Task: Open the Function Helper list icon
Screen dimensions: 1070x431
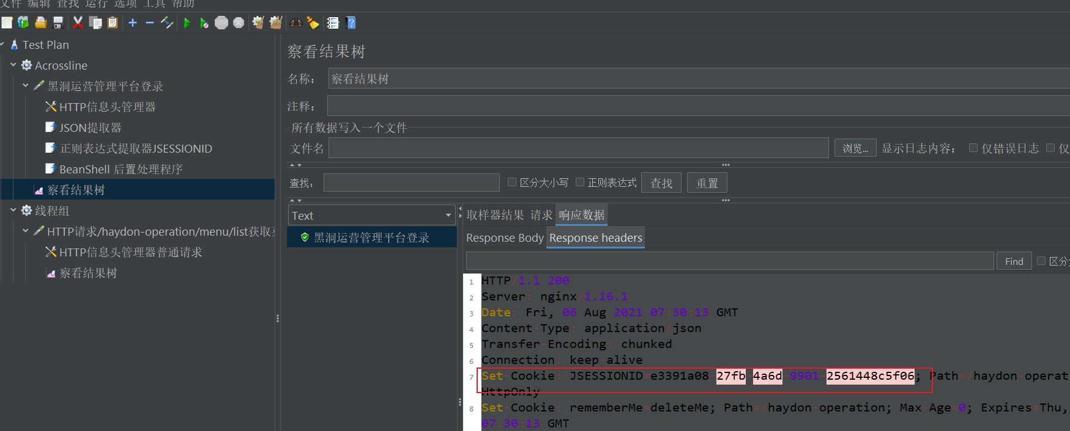Action: 333,23
